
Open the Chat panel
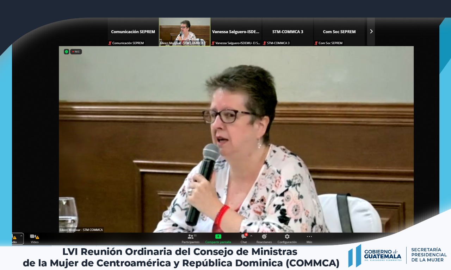[244, 238]
